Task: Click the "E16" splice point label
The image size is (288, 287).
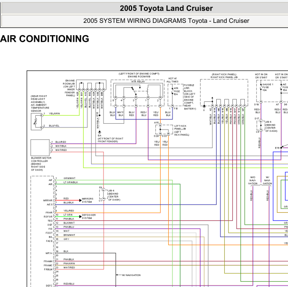Action: pyautogui.click(x=277, y=148)
